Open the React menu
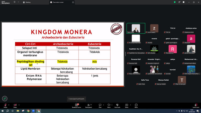Image resolution: width=201 pixels, height=113 pixels. [109, 106]
